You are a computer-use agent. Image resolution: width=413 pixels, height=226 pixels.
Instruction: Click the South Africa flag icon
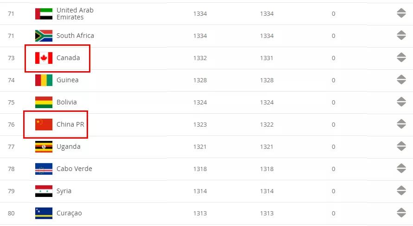(x=44, y=36)
